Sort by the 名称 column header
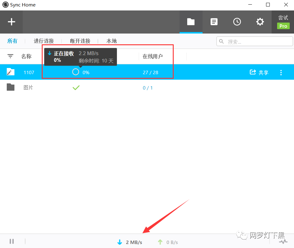The width and height of the screenshot is (294, 248). pyautogui.click(x=26, y=56)
